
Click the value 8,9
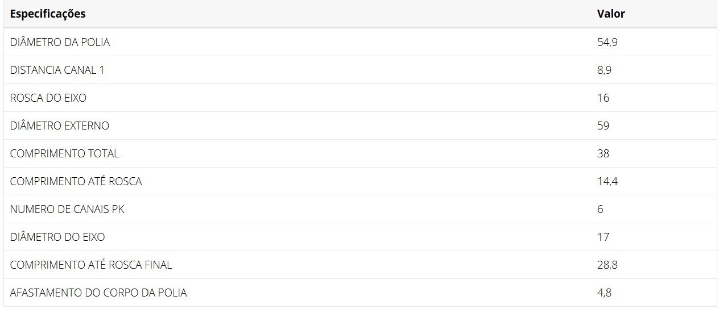[x=604, y=70]
